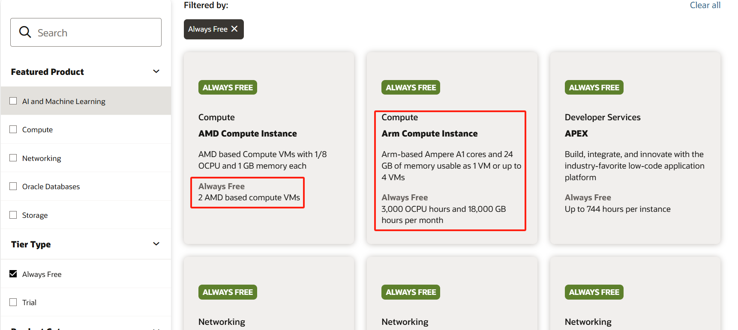Open the Arm Compute Instance card

click(x=429, y=134)
